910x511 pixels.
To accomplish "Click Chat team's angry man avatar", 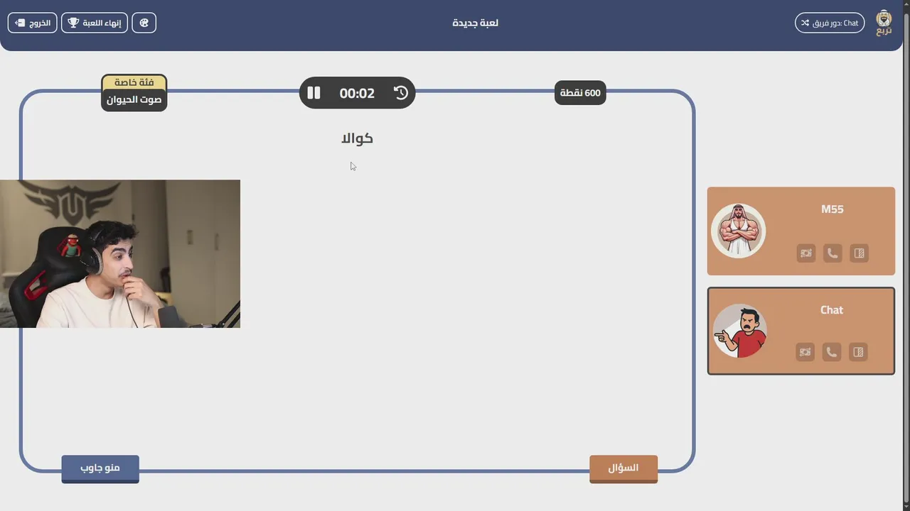I will [740, 331].
